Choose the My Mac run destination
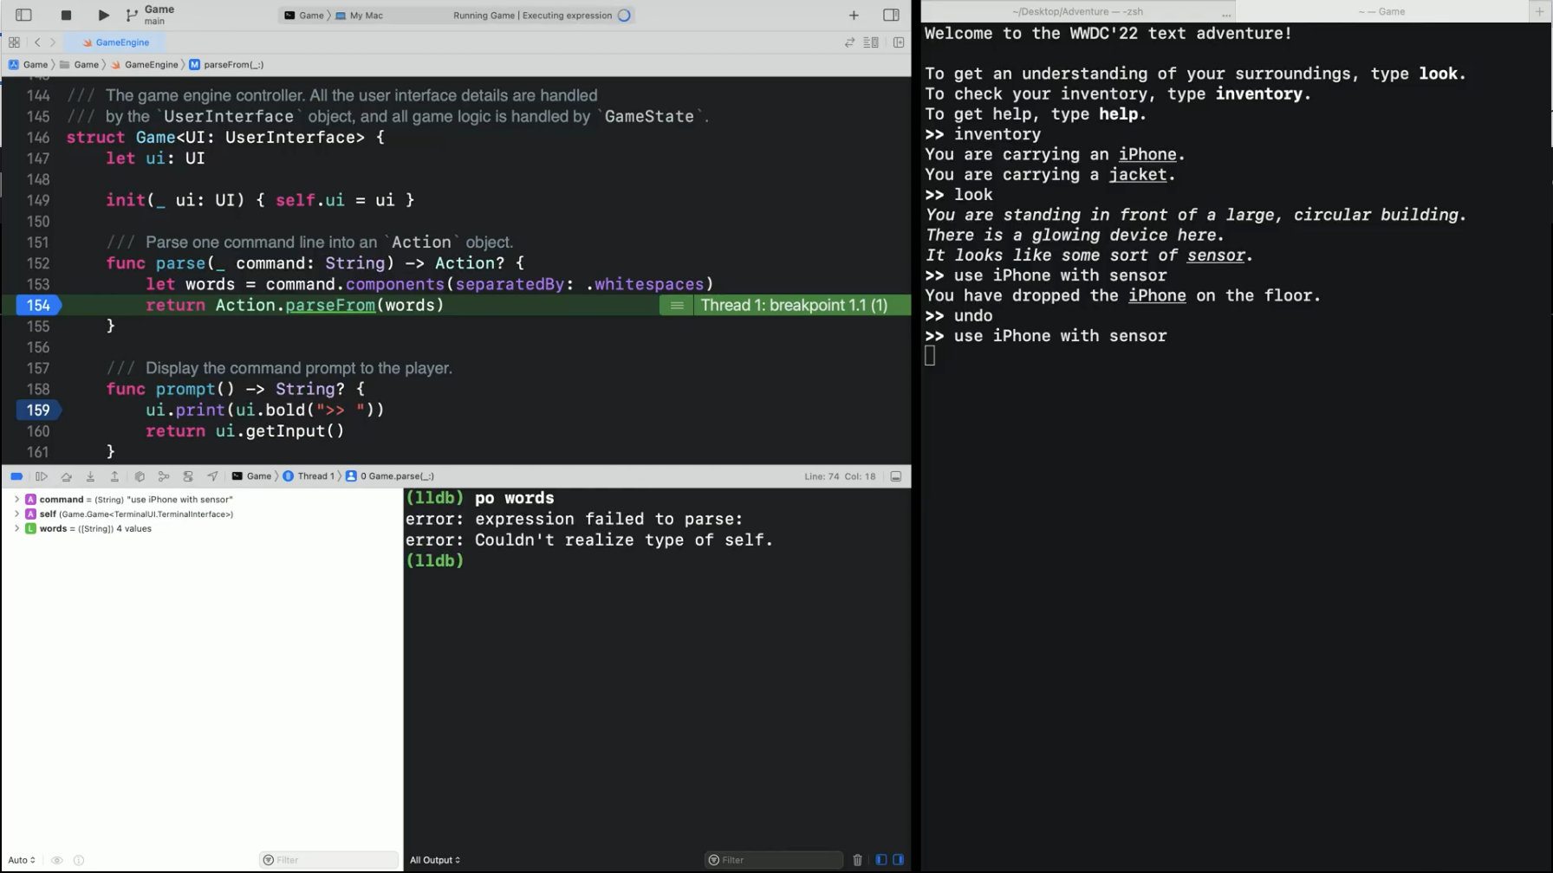This screenshot has height=873, width=1553. (359, 16)
